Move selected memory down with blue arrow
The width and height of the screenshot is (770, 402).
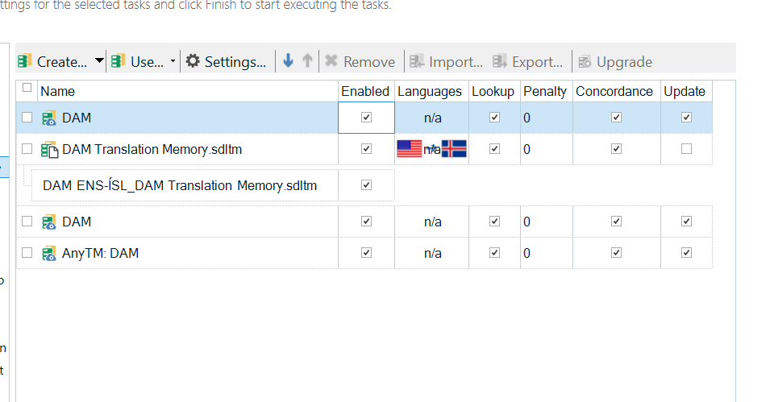point(289,61)
